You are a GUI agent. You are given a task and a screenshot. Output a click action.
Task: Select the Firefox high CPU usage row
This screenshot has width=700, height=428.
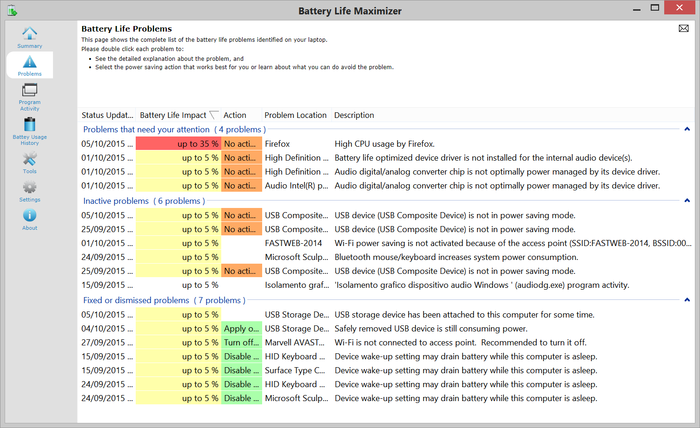coord(384,144)
